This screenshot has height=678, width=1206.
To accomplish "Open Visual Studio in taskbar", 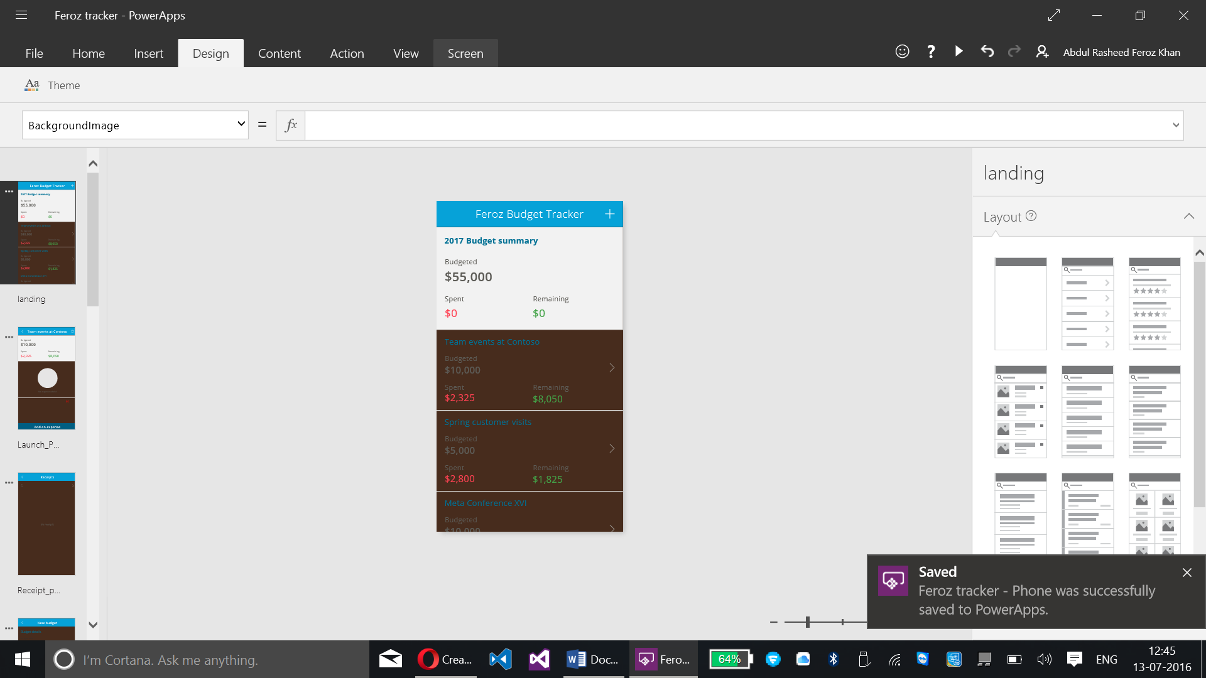I will [539, 659].
